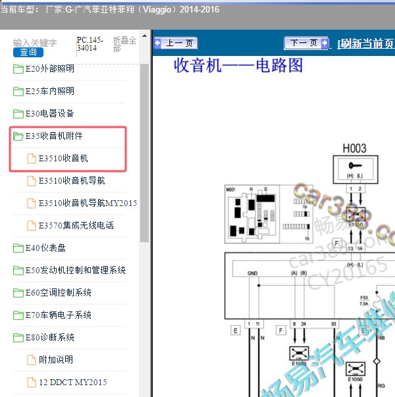
Task: Click the E40仪表盘 folder icon
Action: pyautogui.click(x=18, y=248)
